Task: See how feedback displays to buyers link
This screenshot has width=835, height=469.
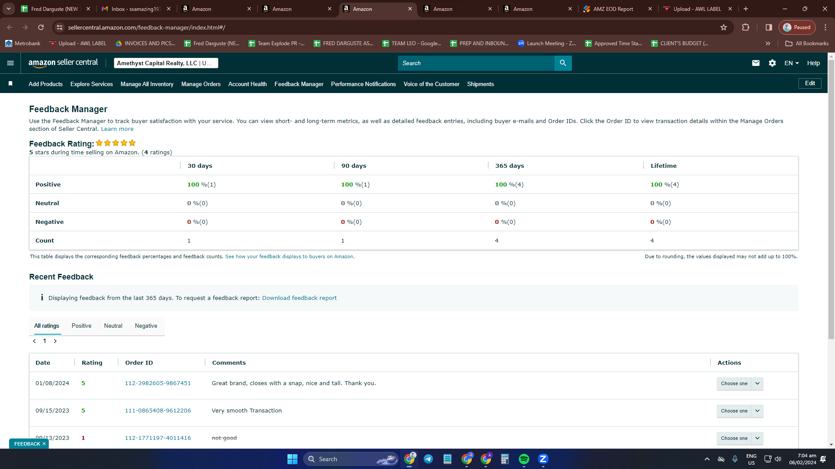Action: 289,257
